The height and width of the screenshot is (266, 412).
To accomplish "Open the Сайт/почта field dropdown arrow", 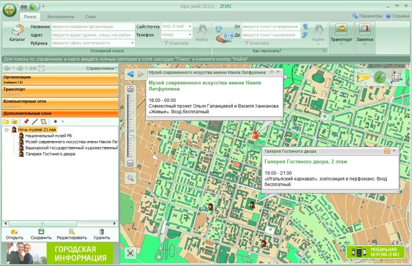I will pyautogui.click(x=190, y=27).
